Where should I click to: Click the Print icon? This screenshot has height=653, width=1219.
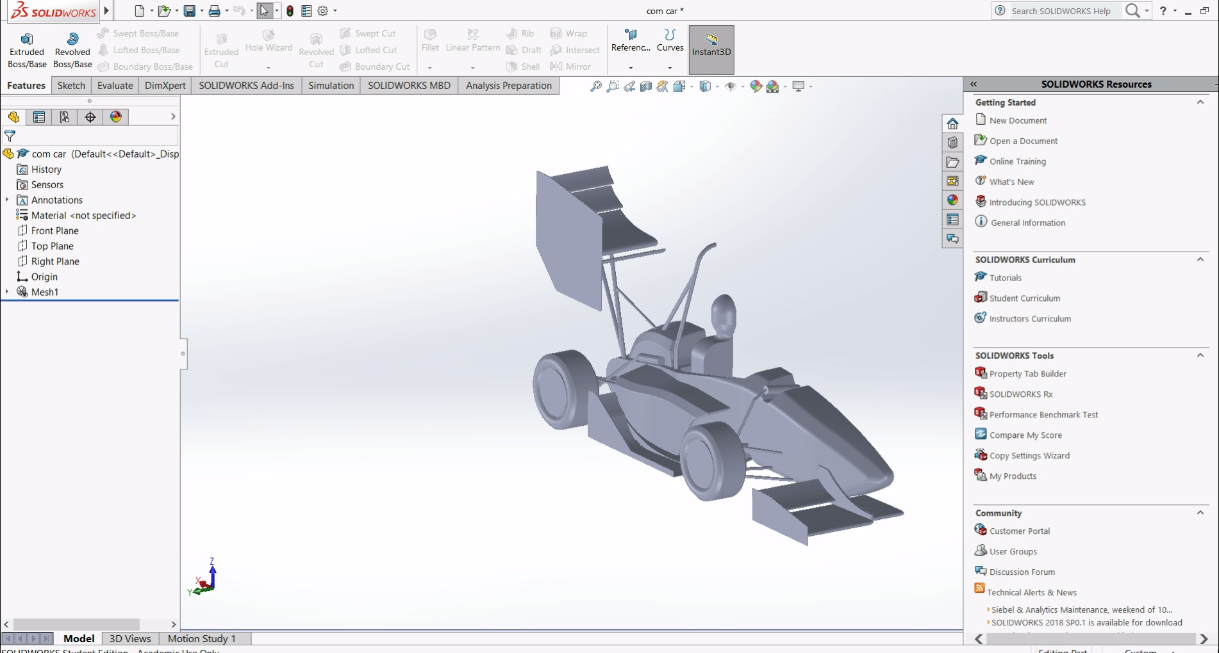(x=215, y=11)
